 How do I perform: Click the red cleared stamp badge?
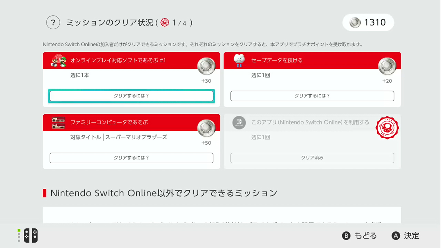pyautogui.click(x=387, y=128)
